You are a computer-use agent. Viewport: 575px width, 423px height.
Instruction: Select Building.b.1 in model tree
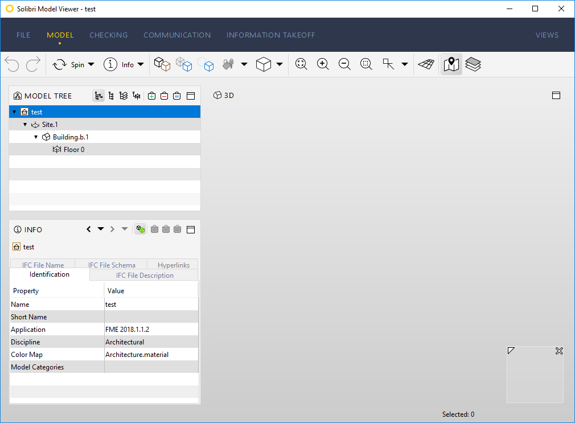(71, 137)
